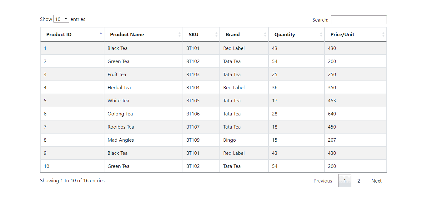Select current page 1 button
The image size is (427, 205).
pos(345,181)
